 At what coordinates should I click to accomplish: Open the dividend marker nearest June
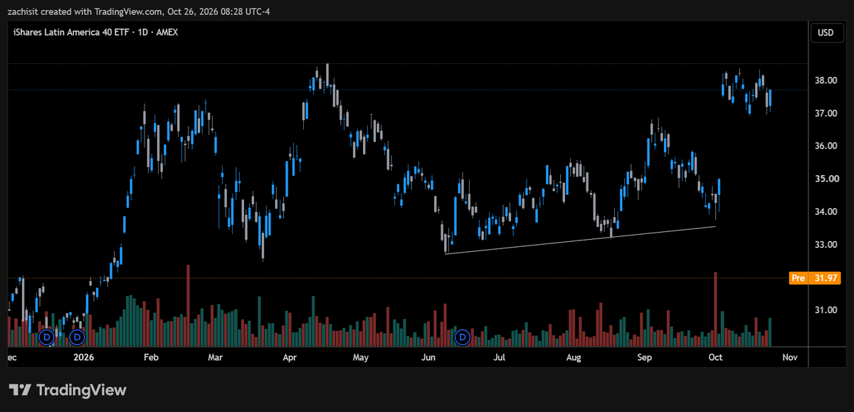(463, 336)
